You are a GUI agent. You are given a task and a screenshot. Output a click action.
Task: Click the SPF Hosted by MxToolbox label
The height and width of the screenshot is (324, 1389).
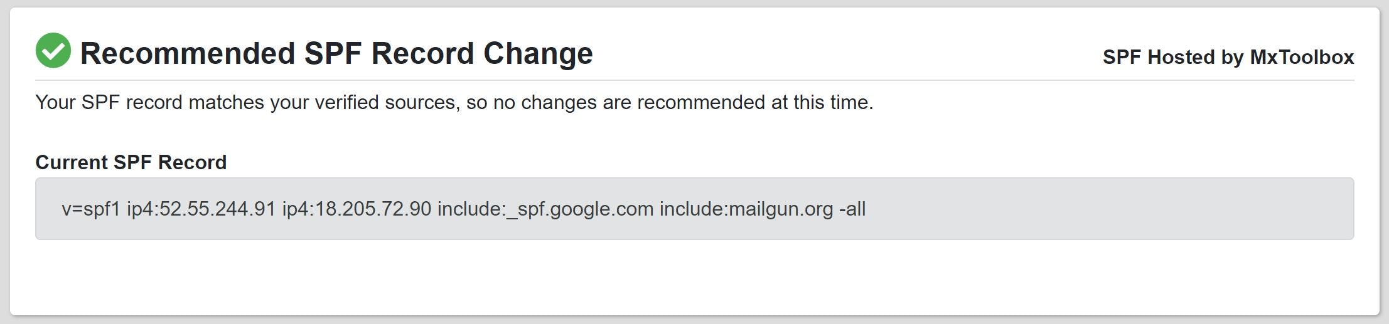point(1228,57)
